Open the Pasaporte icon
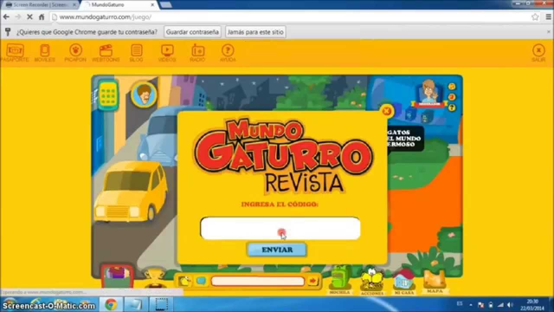The height and width of the screenshot is (312, 554). [15, 53]
